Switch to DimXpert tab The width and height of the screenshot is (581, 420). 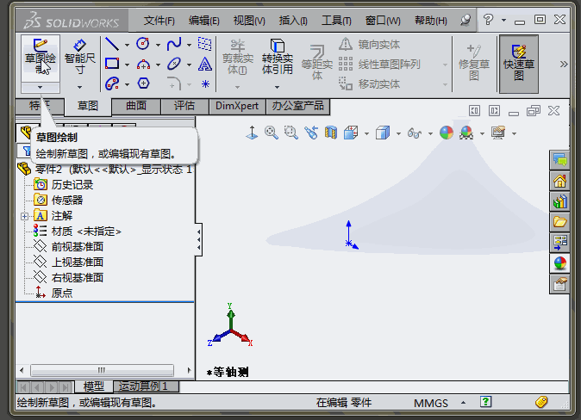coord(237,106)
